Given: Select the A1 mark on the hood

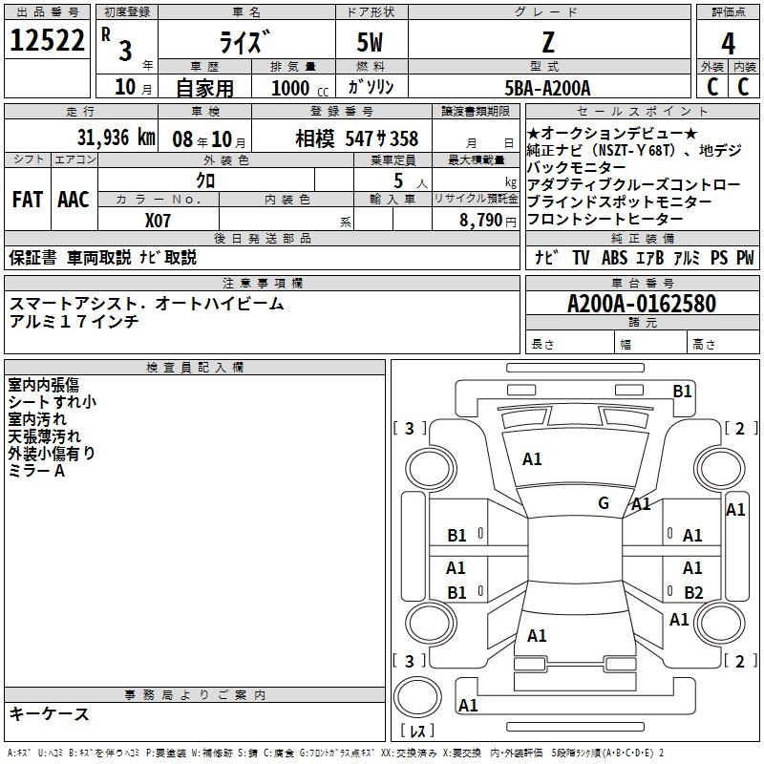Looking at the screenshot, I should (532, 459).
